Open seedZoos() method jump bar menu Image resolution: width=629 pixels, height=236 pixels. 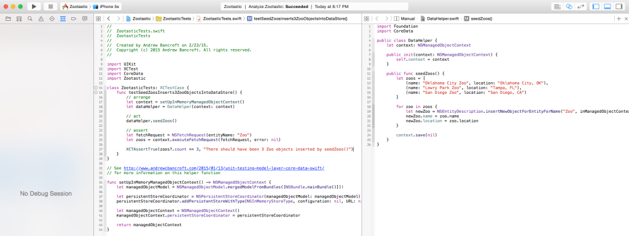(478, 19)
